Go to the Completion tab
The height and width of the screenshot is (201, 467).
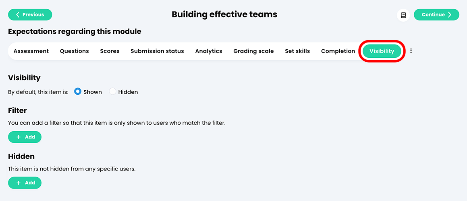tap(338, 51)
